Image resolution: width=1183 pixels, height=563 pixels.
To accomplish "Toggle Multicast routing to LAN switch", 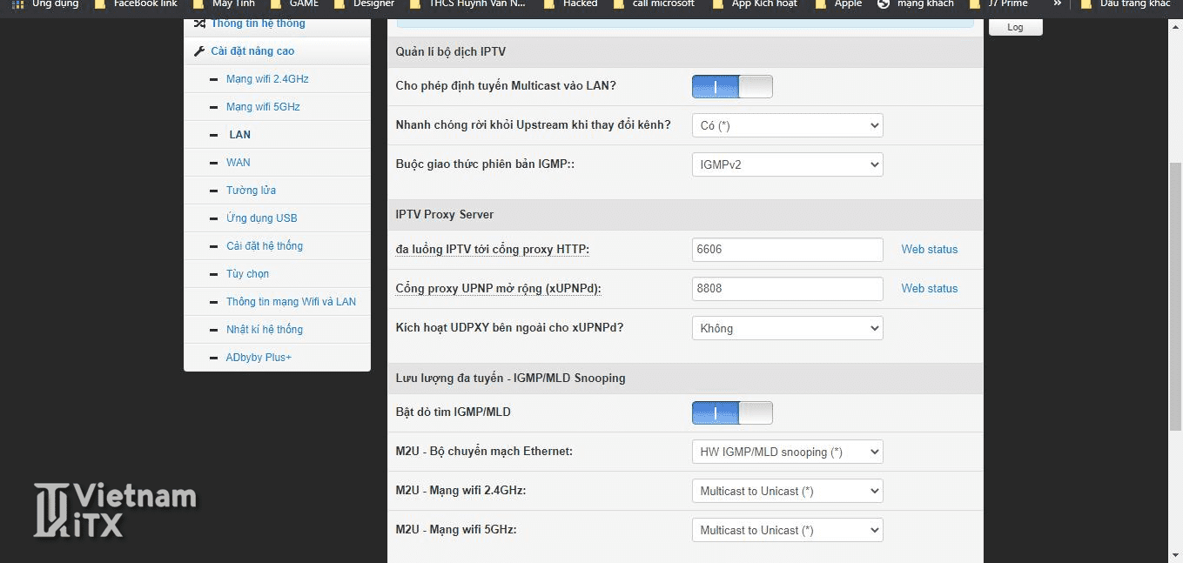I will coord(732,87).
